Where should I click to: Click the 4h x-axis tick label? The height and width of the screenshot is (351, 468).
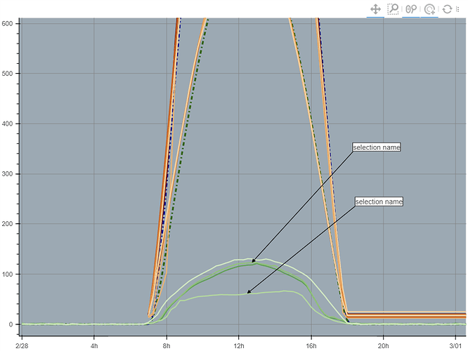pos(94,346)
